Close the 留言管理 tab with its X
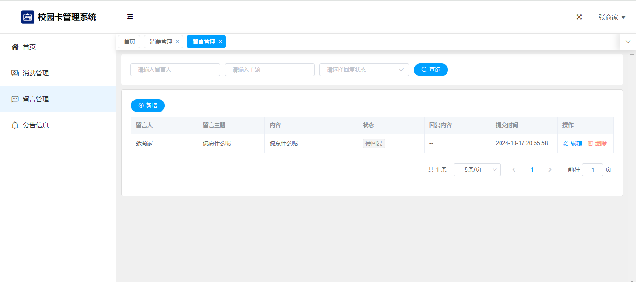 pos(220,42)
